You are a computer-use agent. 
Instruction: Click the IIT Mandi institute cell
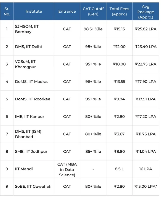24,169
